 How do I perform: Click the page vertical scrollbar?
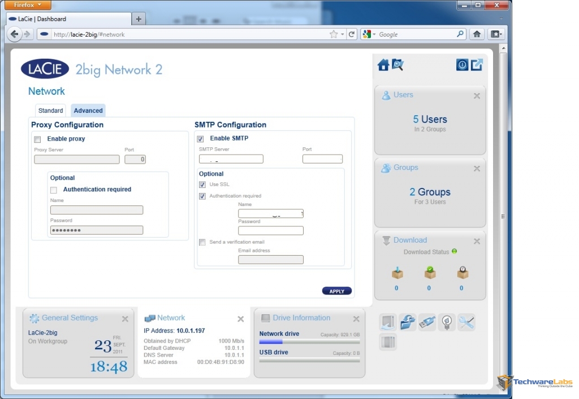tap(503, 216)
